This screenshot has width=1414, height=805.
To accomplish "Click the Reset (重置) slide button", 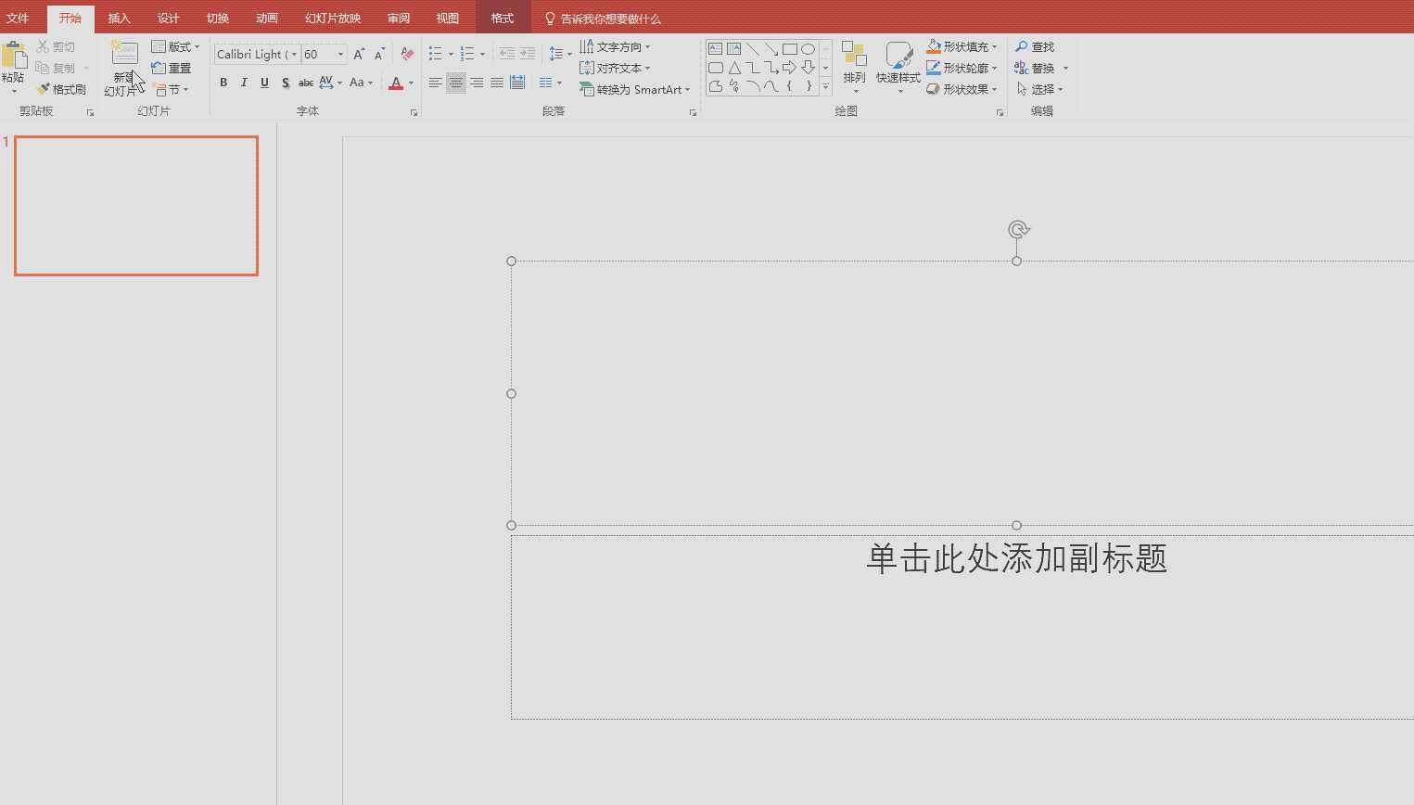I will coord(172,68).
